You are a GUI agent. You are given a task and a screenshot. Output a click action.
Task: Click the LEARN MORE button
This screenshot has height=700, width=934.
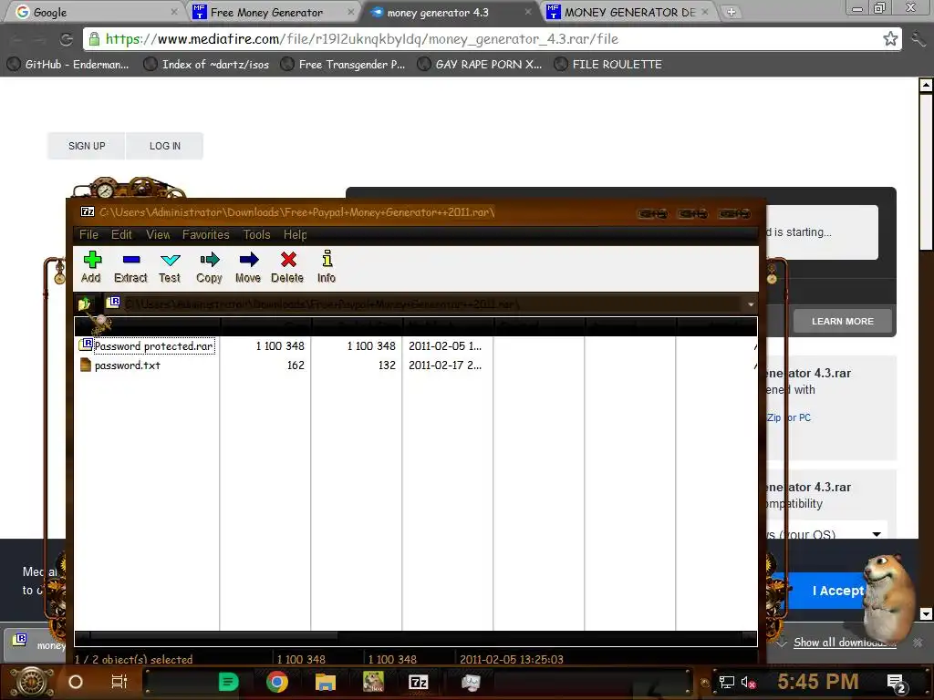(x=842, y=322)
